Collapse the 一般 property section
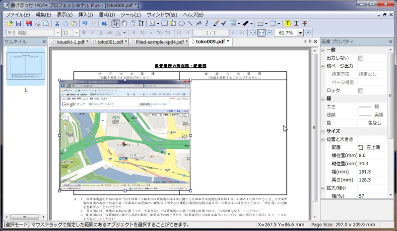The height and width of the screenshot is (231, 397). coord(323,50)
